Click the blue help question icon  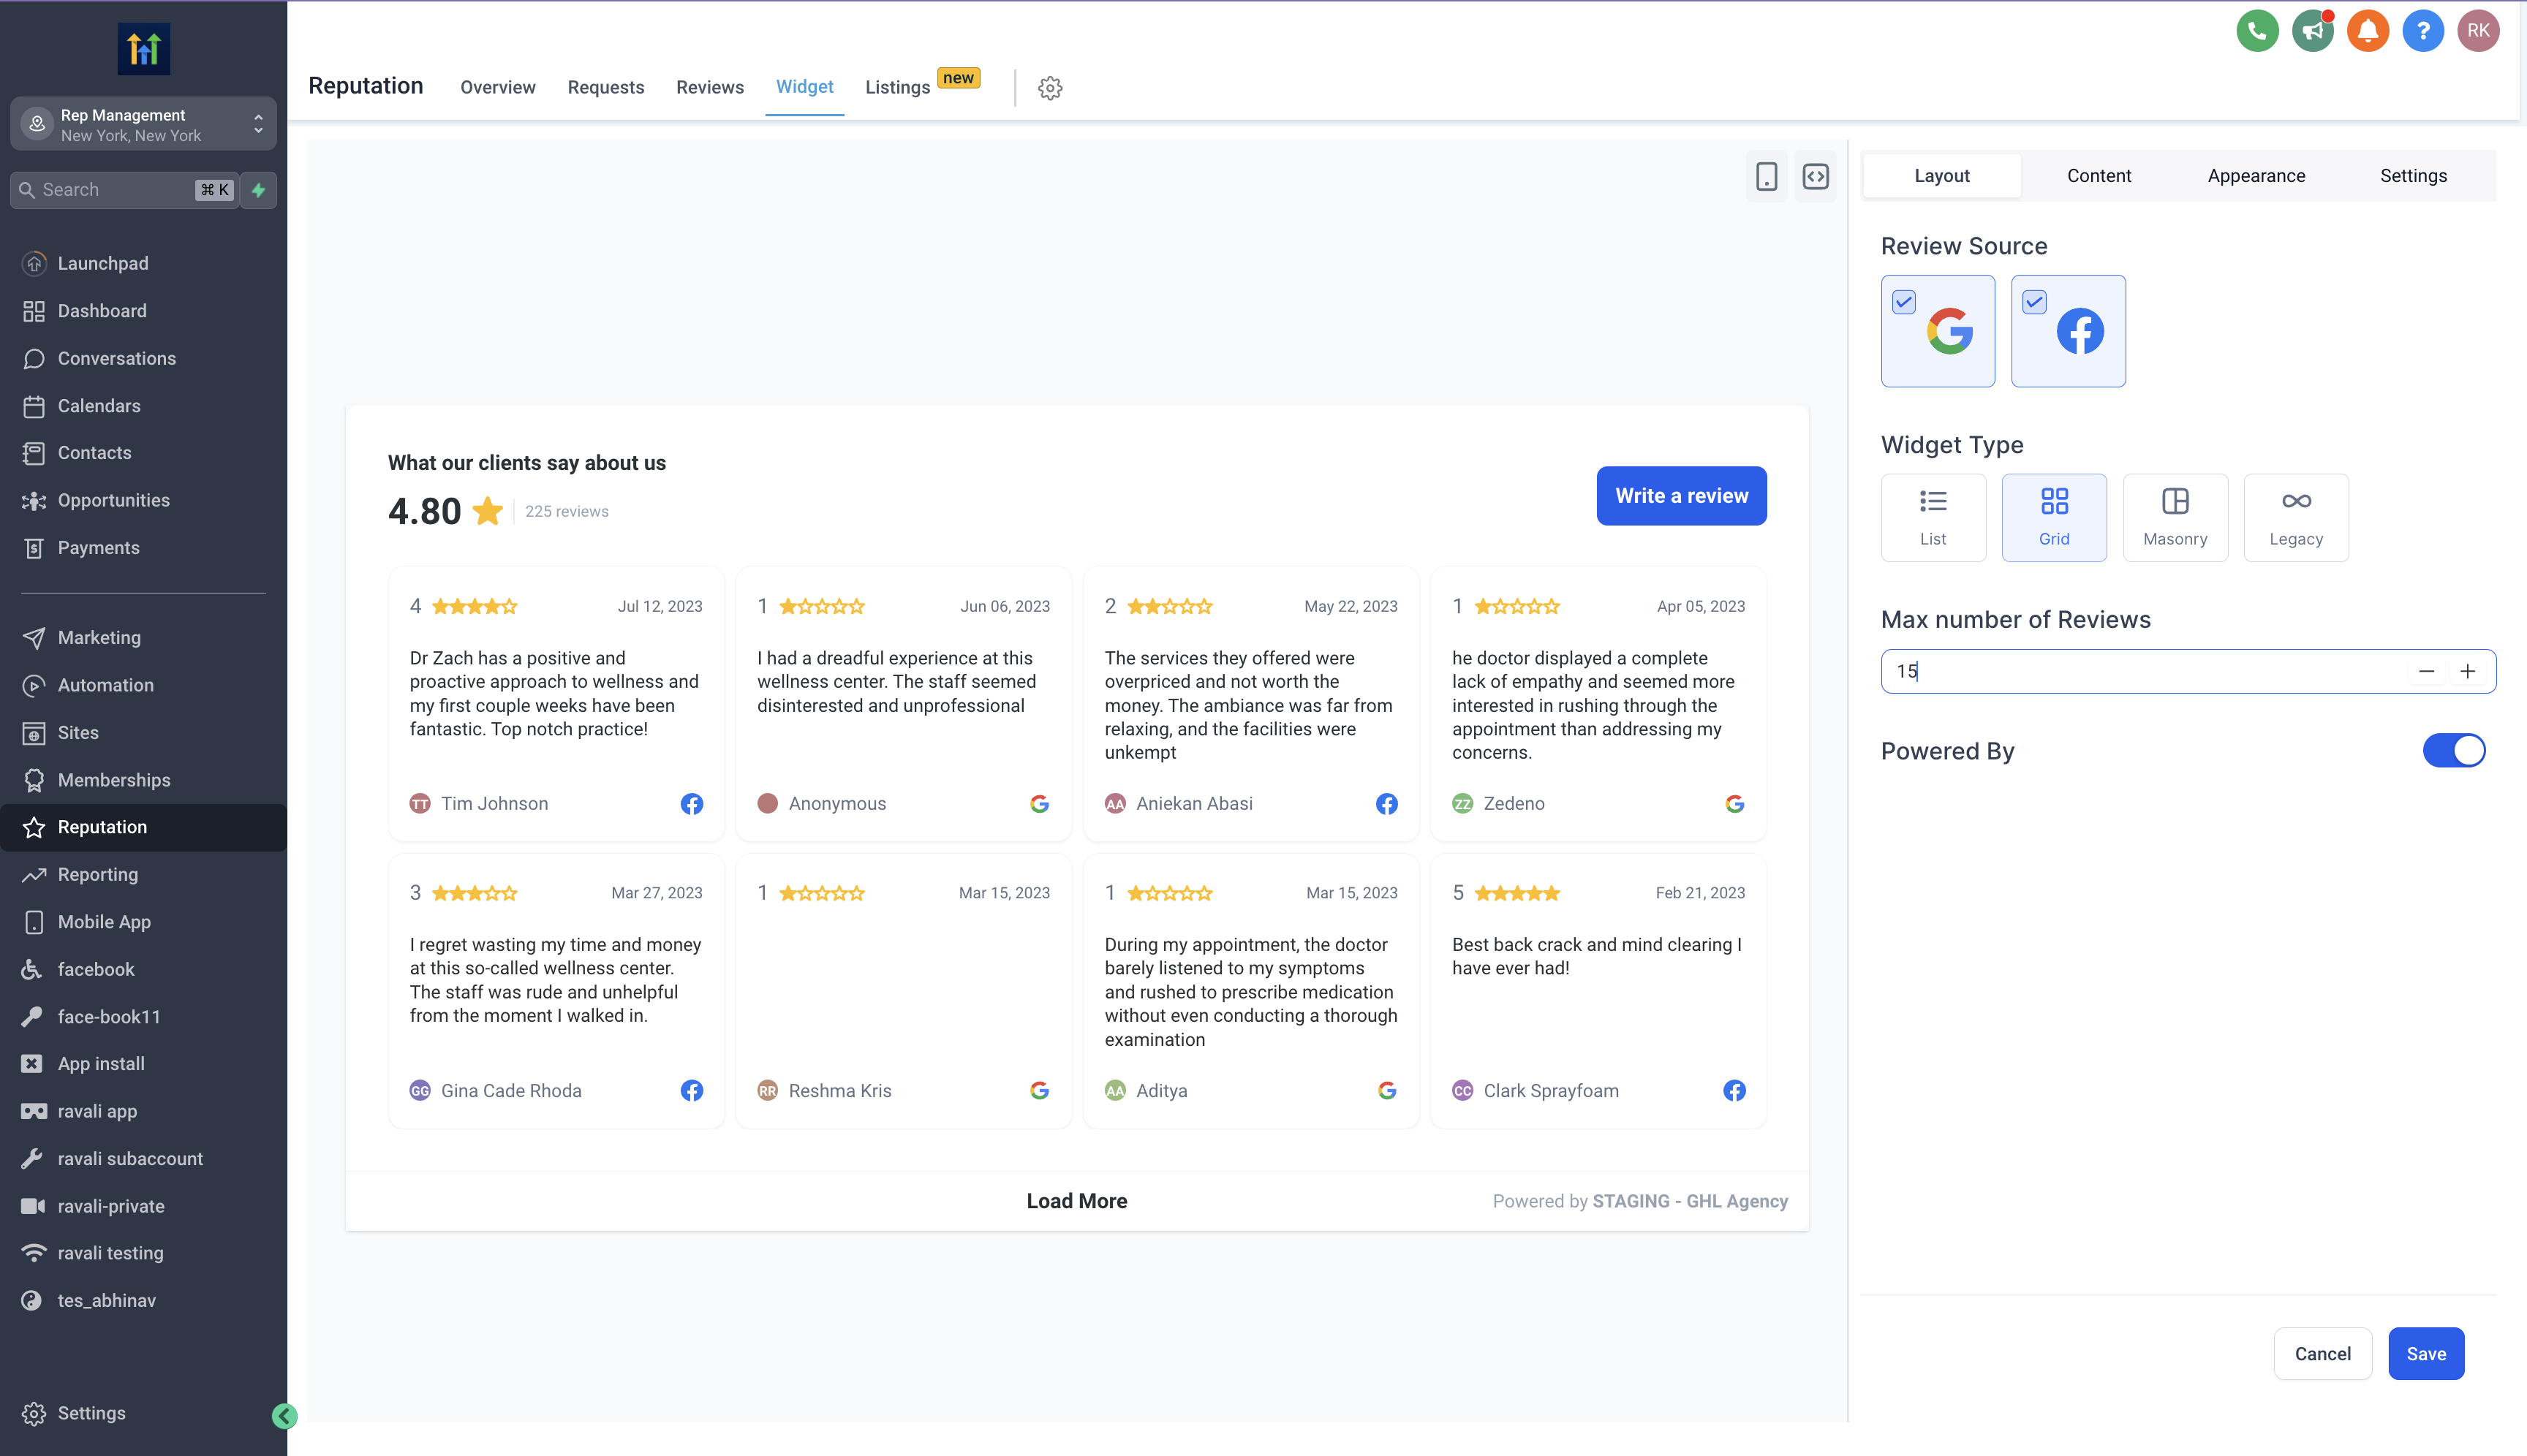click(x=2422, y=30)
